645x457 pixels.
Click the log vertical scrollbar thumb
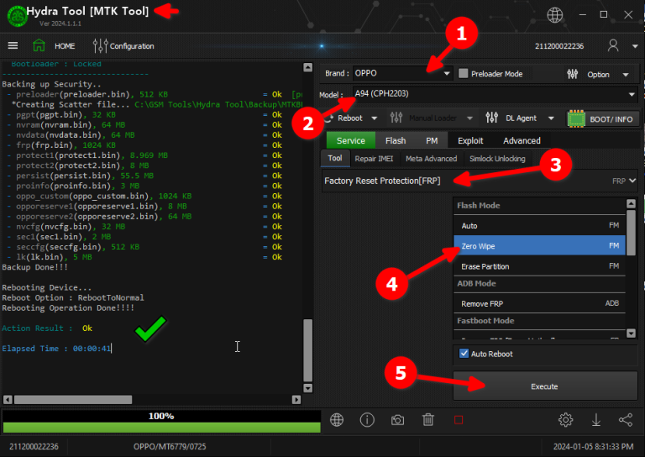(x=307, y=350)
